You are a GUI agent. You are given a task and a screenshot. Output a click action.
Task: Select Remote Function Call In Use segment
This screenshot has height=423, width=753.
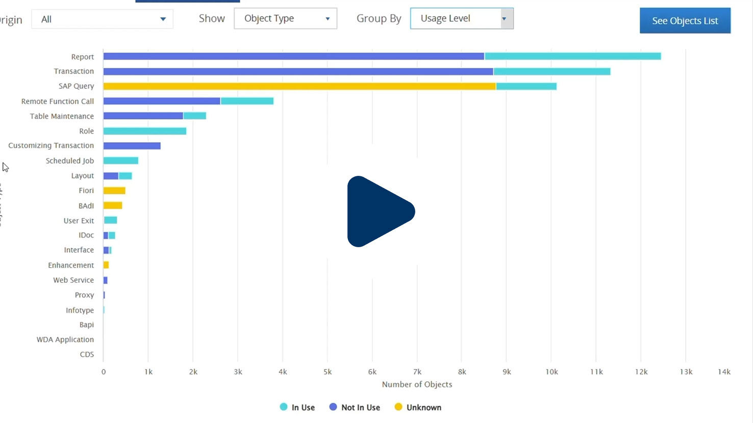tap(247, 101)
